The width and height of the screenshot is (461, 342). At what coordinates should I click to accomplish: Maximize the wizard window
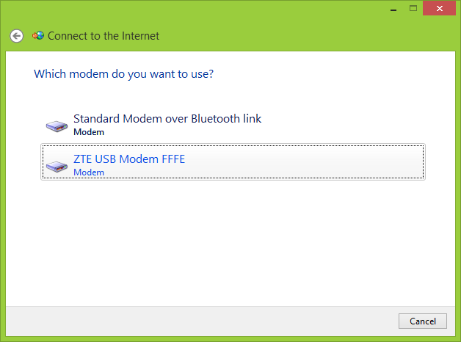pyautogui.click(x=413, y=8)
